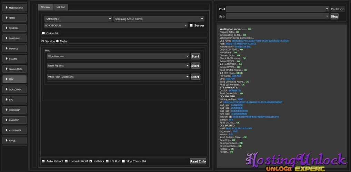
Task: Open the Wipe Userdata dropdown
Action: tap(118, 56)
